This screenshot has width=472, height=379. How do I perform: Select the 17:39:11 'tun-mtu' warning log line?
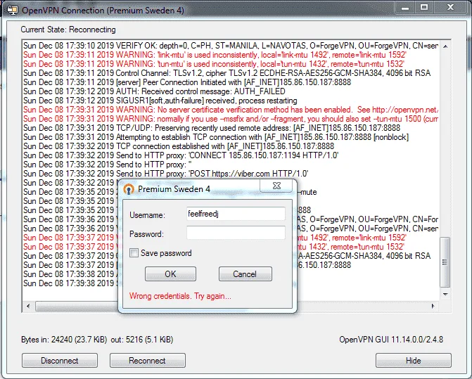(214, 64)
